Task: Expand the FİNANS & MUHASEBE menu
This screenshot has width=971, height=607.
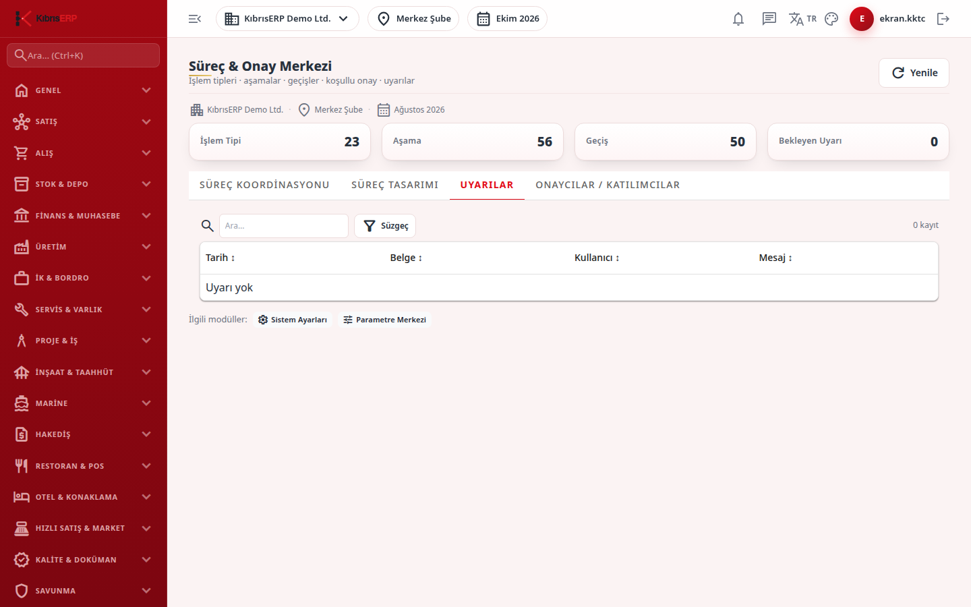Action: click(84, 216)
